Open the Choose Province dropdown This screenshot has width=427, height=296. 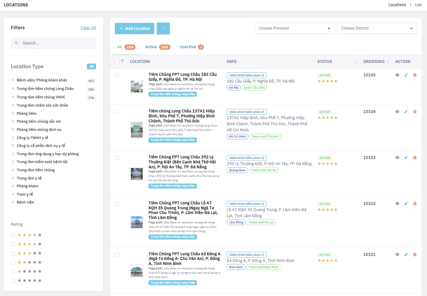pos(294,28)
